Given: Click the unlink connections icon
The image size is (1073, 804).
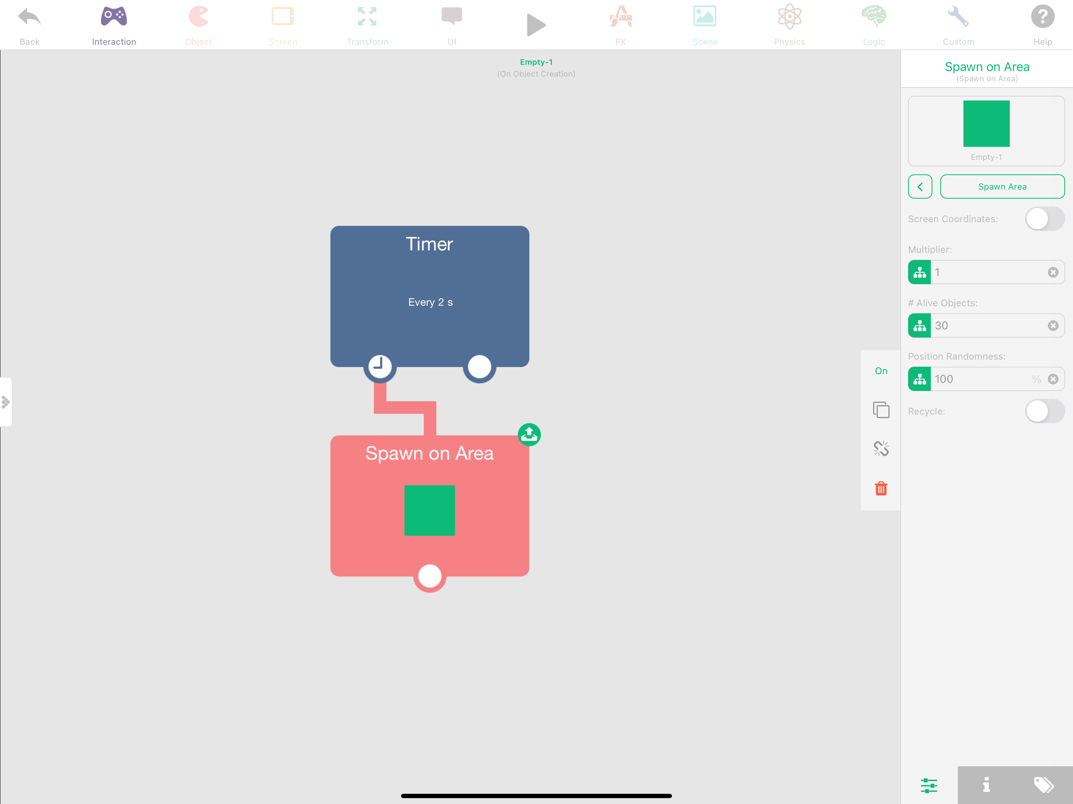Looking at the screenshot, I should click(881, 449).
